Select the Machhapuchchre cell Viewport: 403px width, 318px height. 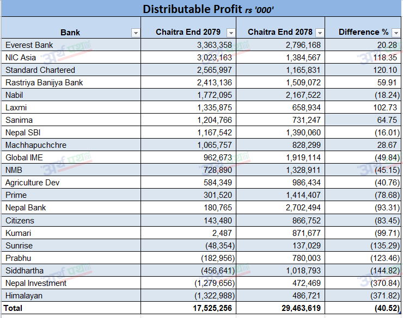[x=71, y=145]
